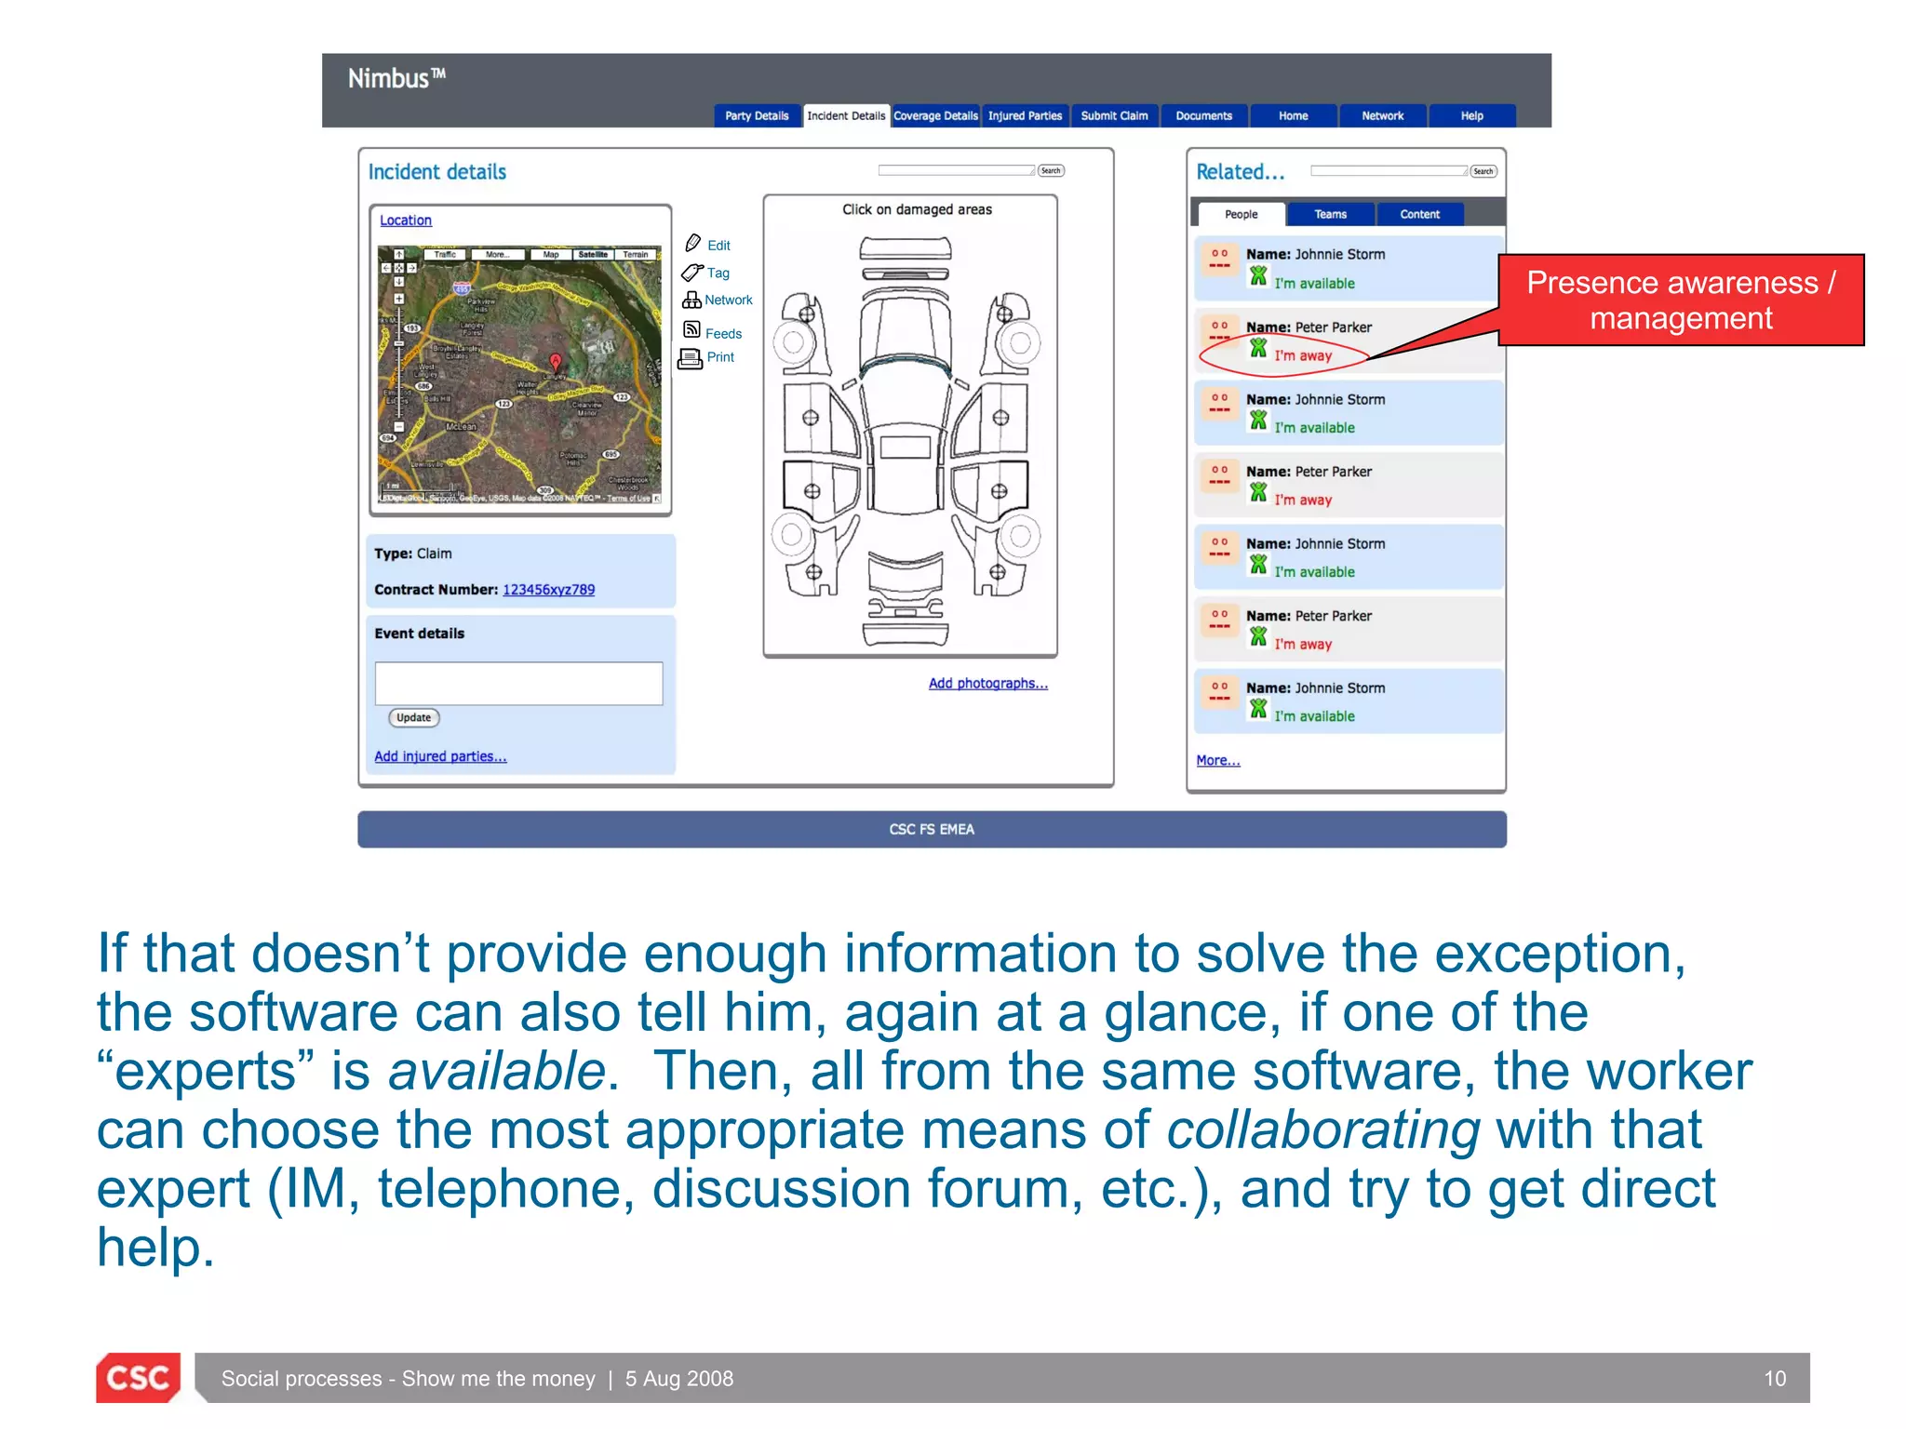Select the People tab

[x=1241, y=214]
